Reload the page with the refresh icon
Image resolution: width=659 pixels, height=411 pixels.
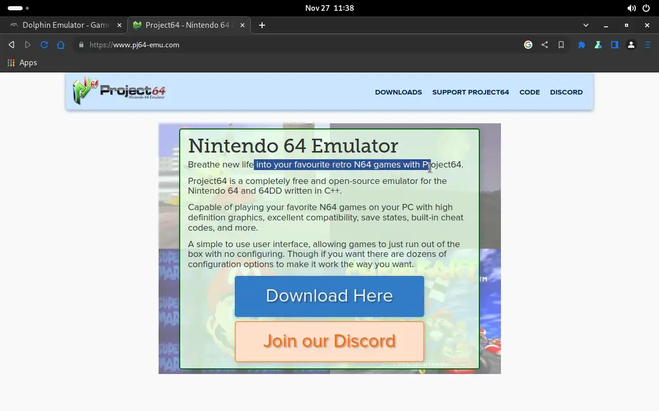(44, 45)
